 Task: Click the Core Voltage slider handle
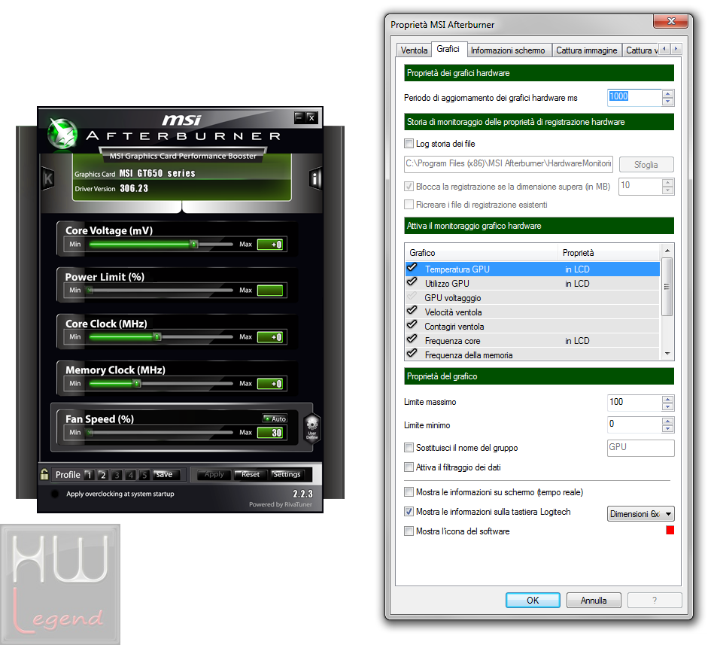click(x=194, y=244)
